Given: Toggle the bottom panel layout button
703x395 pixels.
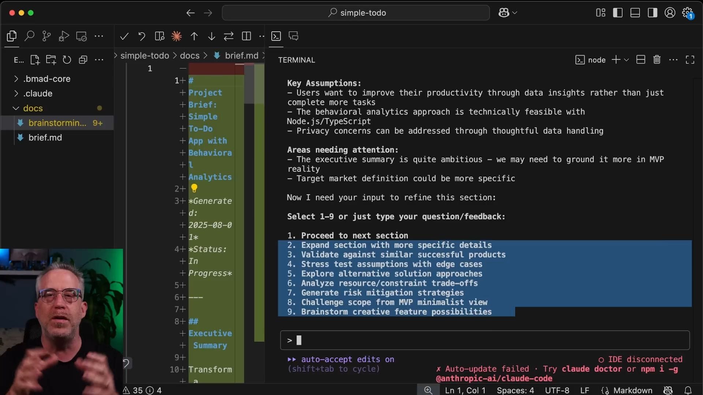Looking at the screenshot, I should point(635,13).
